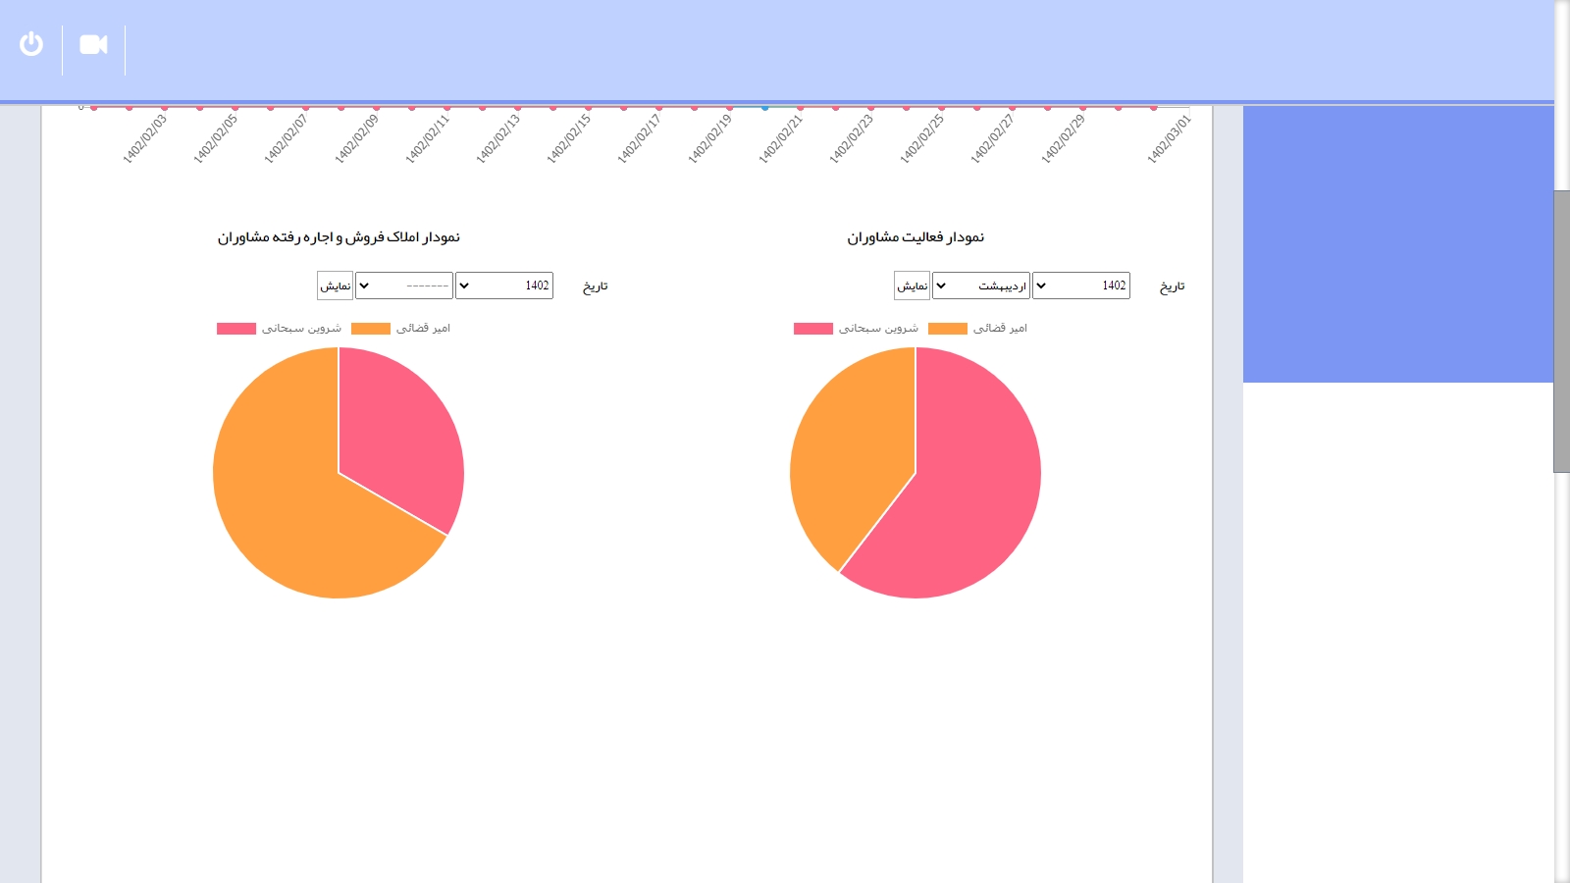Screen dimensions: 1570x883
Task: Click the power logout icon
Action: point(31,44)
